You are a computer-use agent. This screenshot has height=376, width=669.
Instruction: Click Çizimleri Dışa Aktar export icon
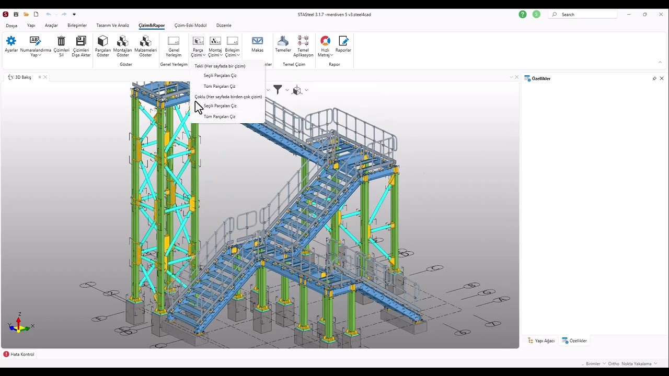(81, 42)
